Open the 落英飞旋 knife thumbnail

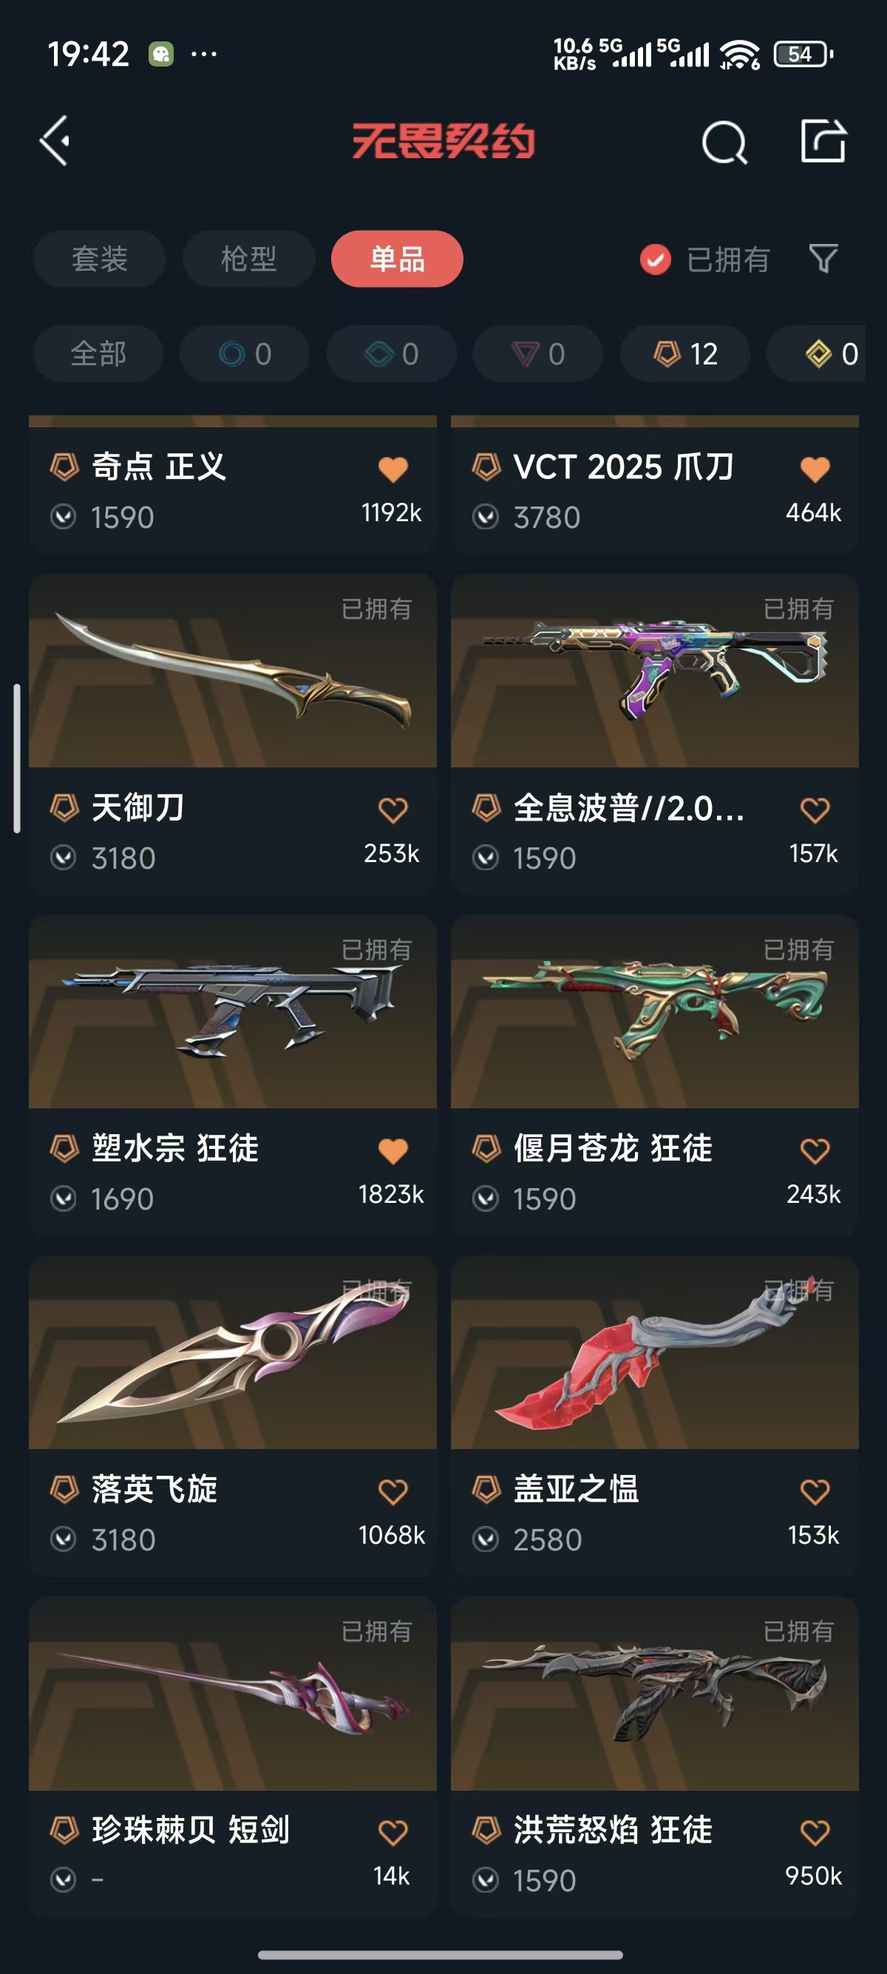[233, 1352]
